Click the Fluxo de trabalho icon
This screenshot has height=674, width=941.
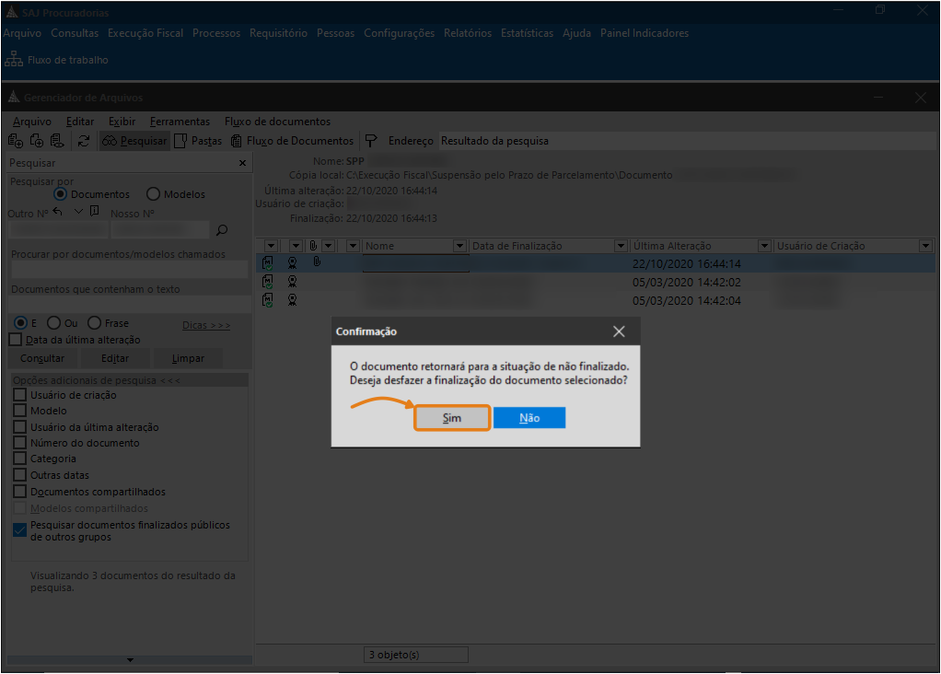pyautogui.click(x=14, y=60)
